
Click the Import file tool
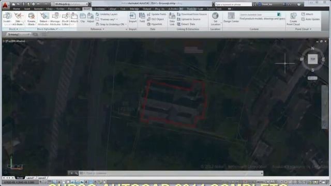pyautogui.click(x=132, y=18)
